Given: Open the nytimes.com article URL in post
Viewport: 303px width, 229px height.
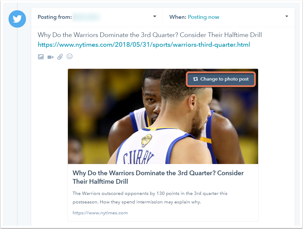Looking at the screenshot, I should click(144, 45).
